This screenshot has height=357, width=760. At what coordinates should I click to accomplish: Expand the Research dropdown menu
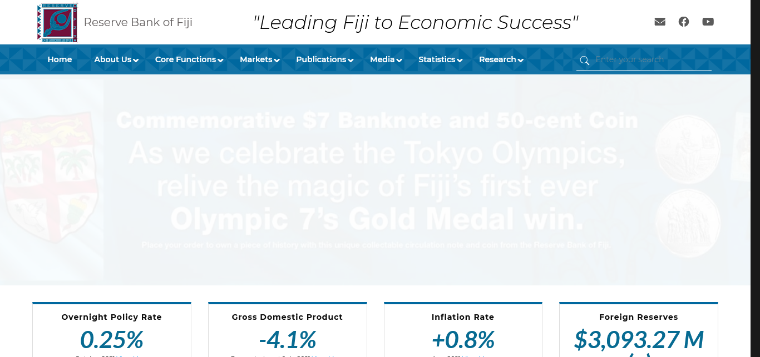(x=501, y=59)
